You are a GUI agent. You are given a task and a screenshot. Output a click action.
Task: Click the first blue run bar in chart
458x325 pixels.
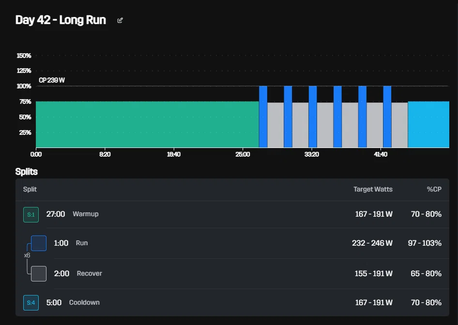coord(263,117)
